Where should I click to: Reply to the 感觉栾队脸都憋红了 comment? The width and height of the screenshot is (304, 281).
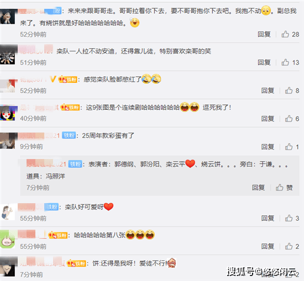pos(268,91)
